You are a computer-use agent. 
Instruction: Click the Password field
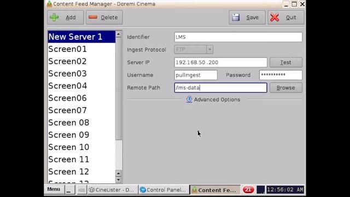click(x=281, y=75)
